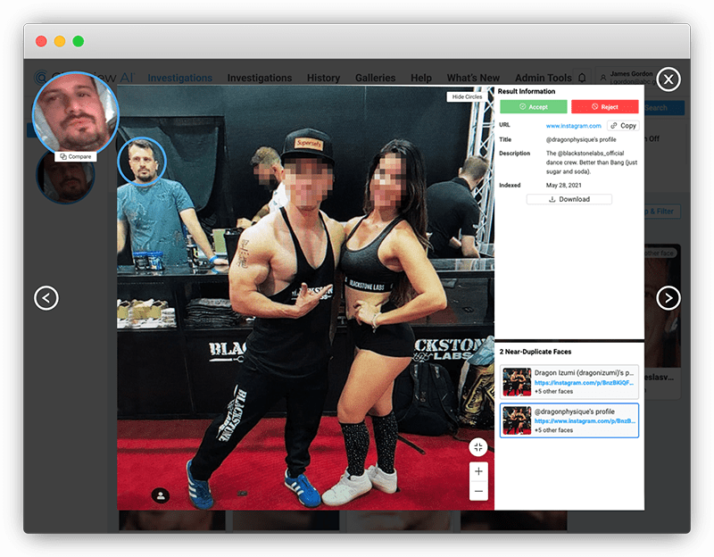Download the result image
714x557 pixels.
click(x=569, y=199)
